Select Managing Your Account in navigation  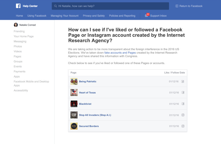pos(65,16)
